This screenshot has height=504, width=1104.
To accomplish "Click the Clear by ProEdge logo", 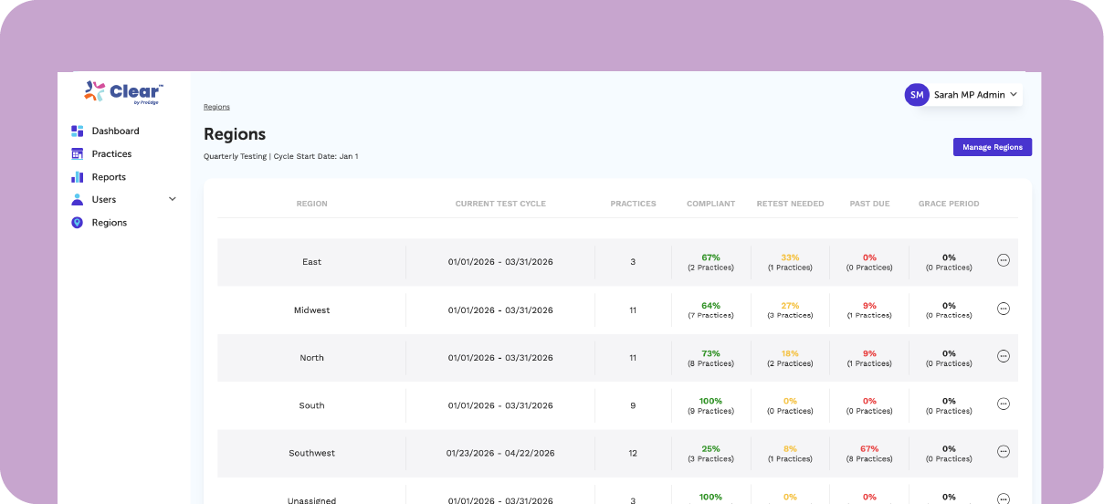I will tap(123, 92).
